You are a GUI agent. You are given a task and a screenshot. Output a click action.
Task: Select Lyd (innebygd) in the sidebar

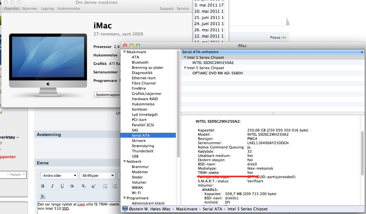[145, 115]
